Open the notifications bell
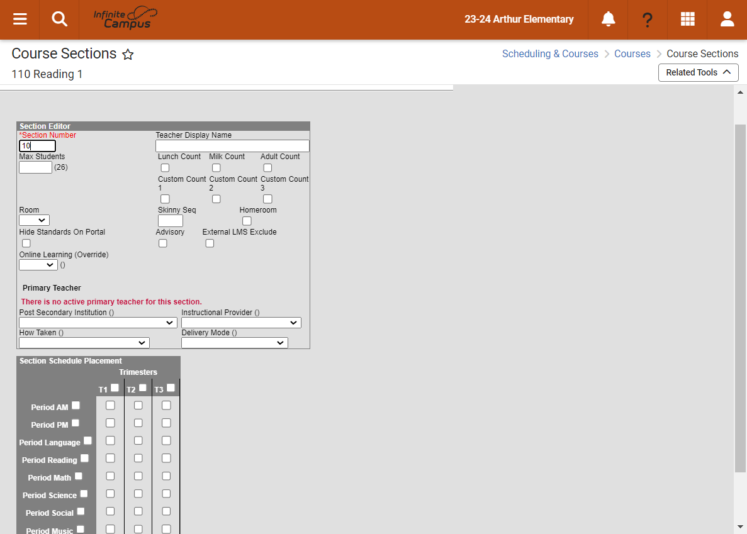Image resolution: width=747 pixels, height=534 pixels. coord(608,19)
